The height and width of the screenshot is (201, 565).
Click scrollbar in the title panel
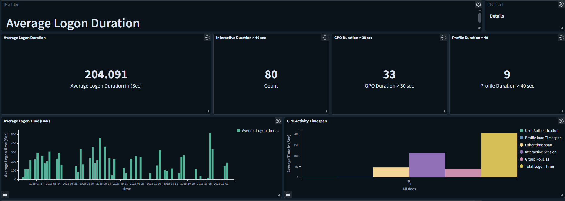coord(480,18)
